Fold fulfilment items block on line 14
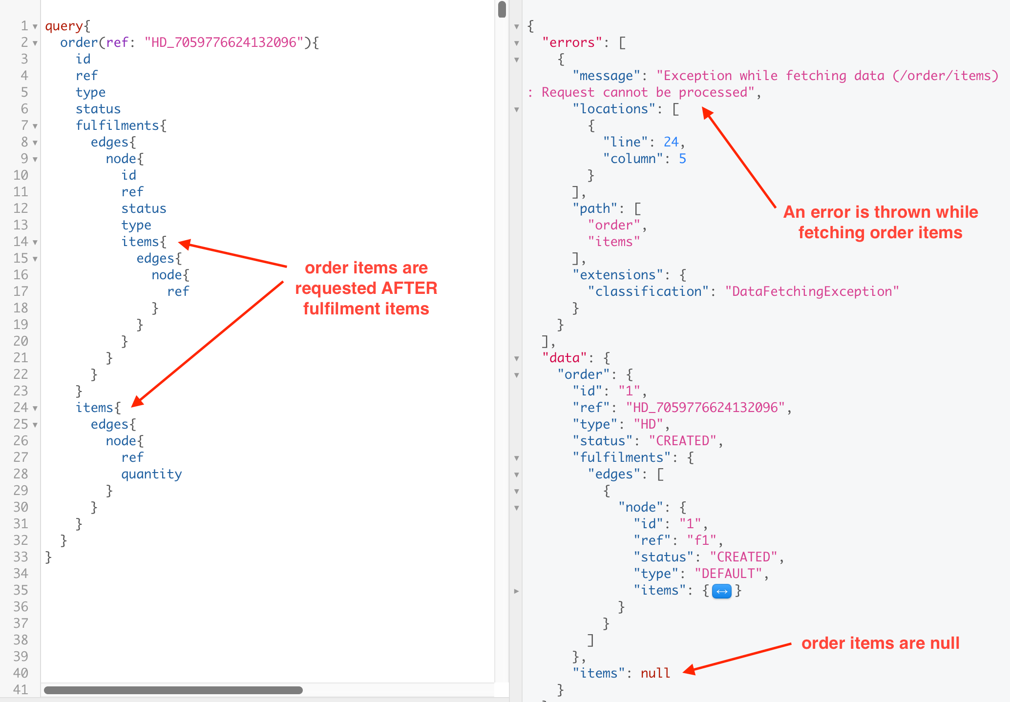The width and height of the screenshot is (1010, 702). click(x=35, y=242)
